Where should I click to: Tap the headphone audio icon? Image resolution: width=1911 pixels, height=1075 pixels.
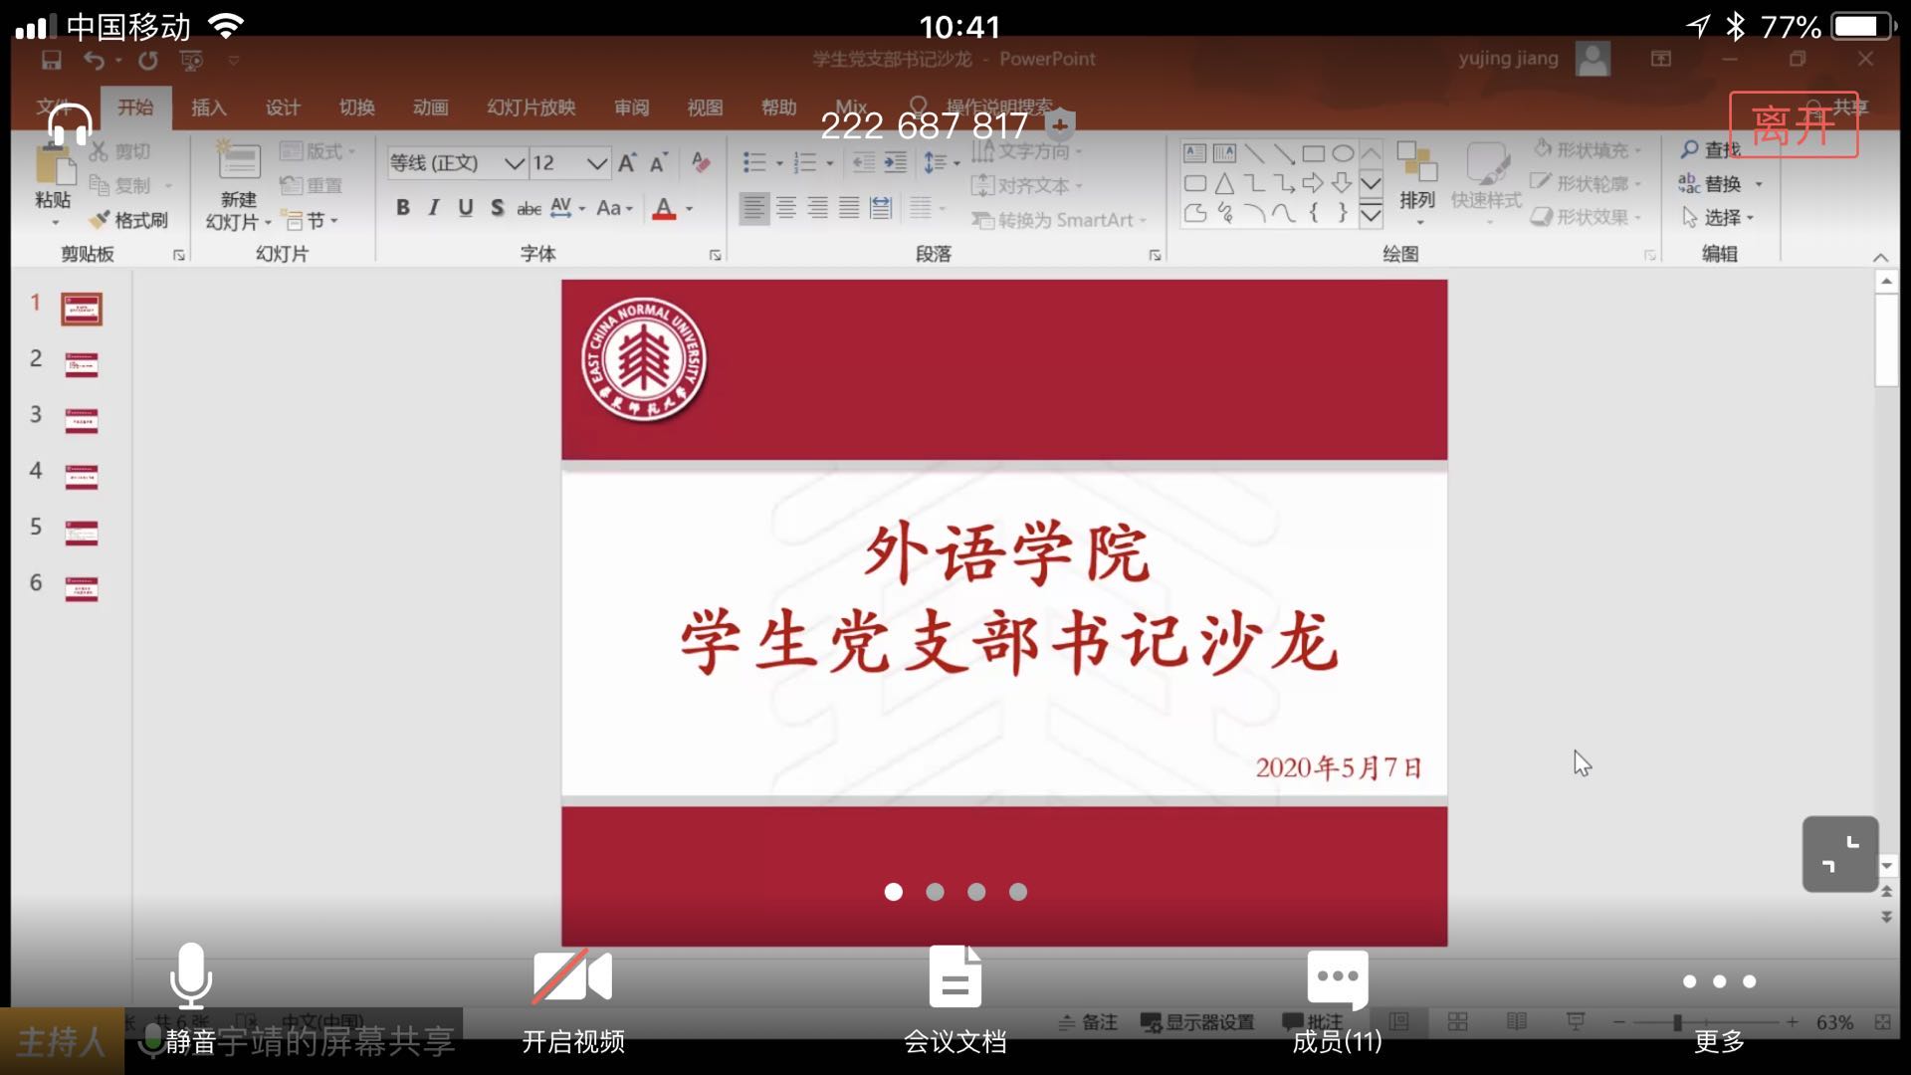(x=70, y=125)
